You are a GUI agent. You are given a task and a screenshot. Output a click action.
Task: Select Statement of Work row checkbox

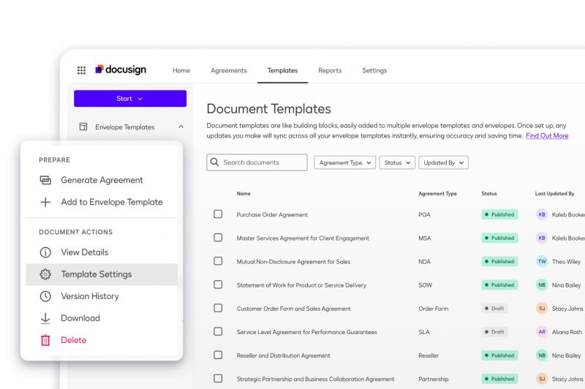(218, 284)
